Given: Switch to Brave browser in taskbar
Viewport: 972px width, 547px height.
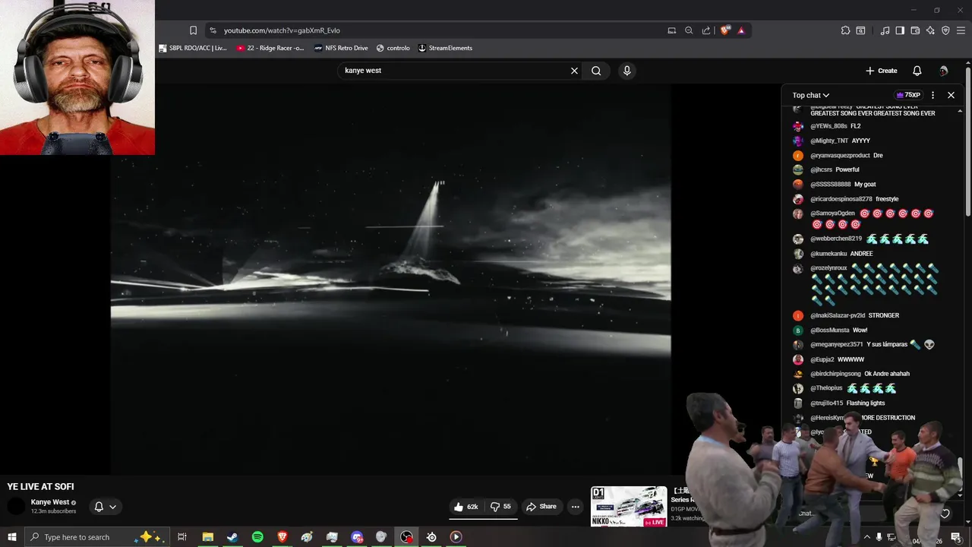Looking at the screenshot, I should (x=282, y=537).
